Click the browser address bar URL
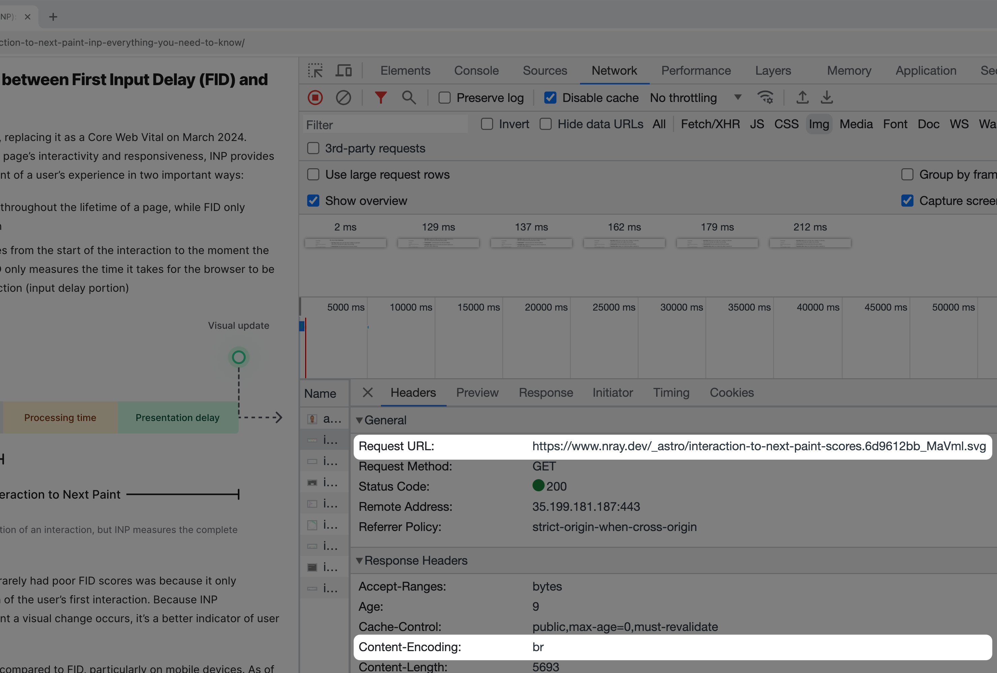 coord(122,42)
